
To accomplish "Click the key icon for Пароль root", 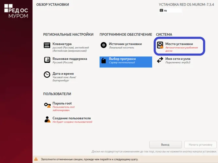I will 47,105.
